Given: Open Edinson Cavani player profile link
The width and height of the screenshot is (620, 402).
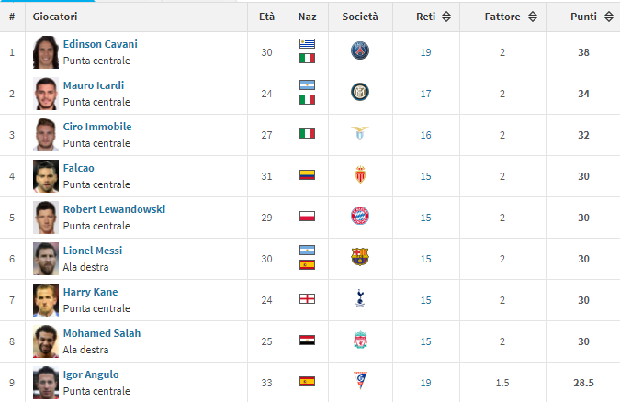Looking at the screenshot, I should point(100,44).
